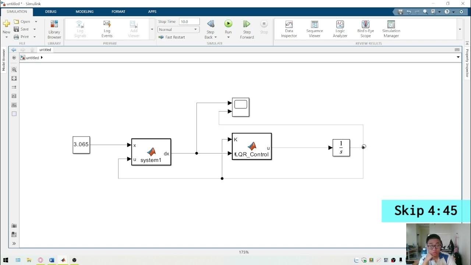The width and height of the screenshot is (471, 265).
Task: Click the palette icon below the camera
Action: click(x=14, y=234)
